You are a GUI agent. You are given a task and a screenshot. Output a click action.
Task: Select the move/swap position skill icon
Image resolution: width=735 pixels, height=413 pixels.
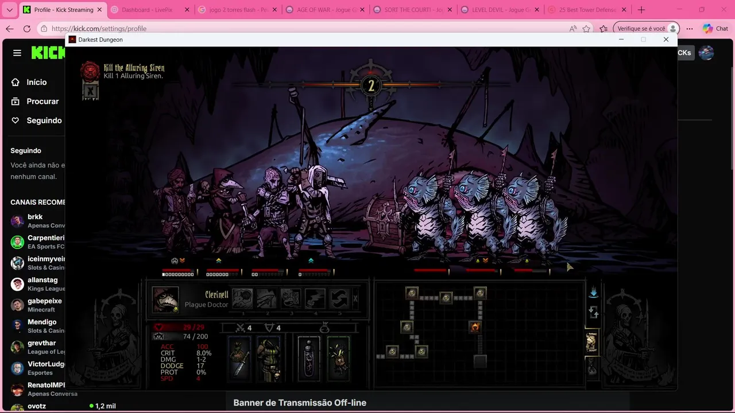tap(339, 299)
